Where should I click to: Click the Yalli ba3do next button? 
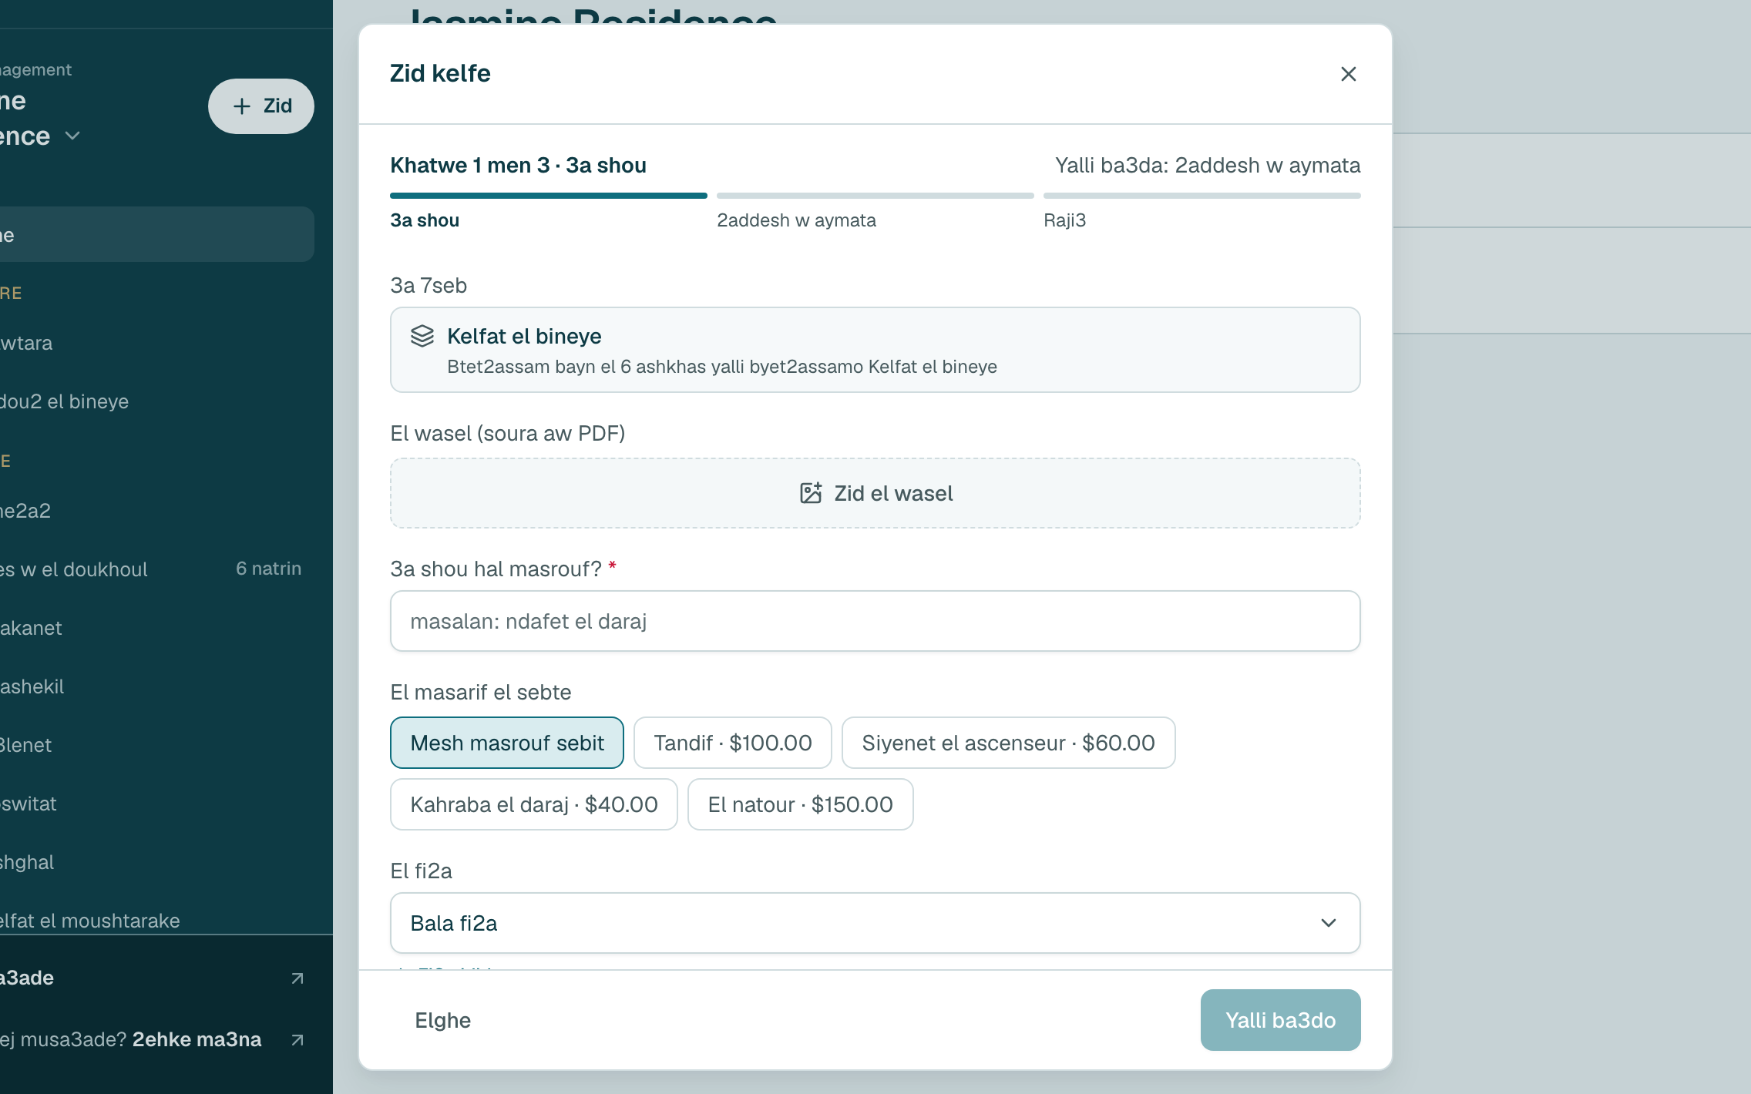click(x=1280, y=1020)
